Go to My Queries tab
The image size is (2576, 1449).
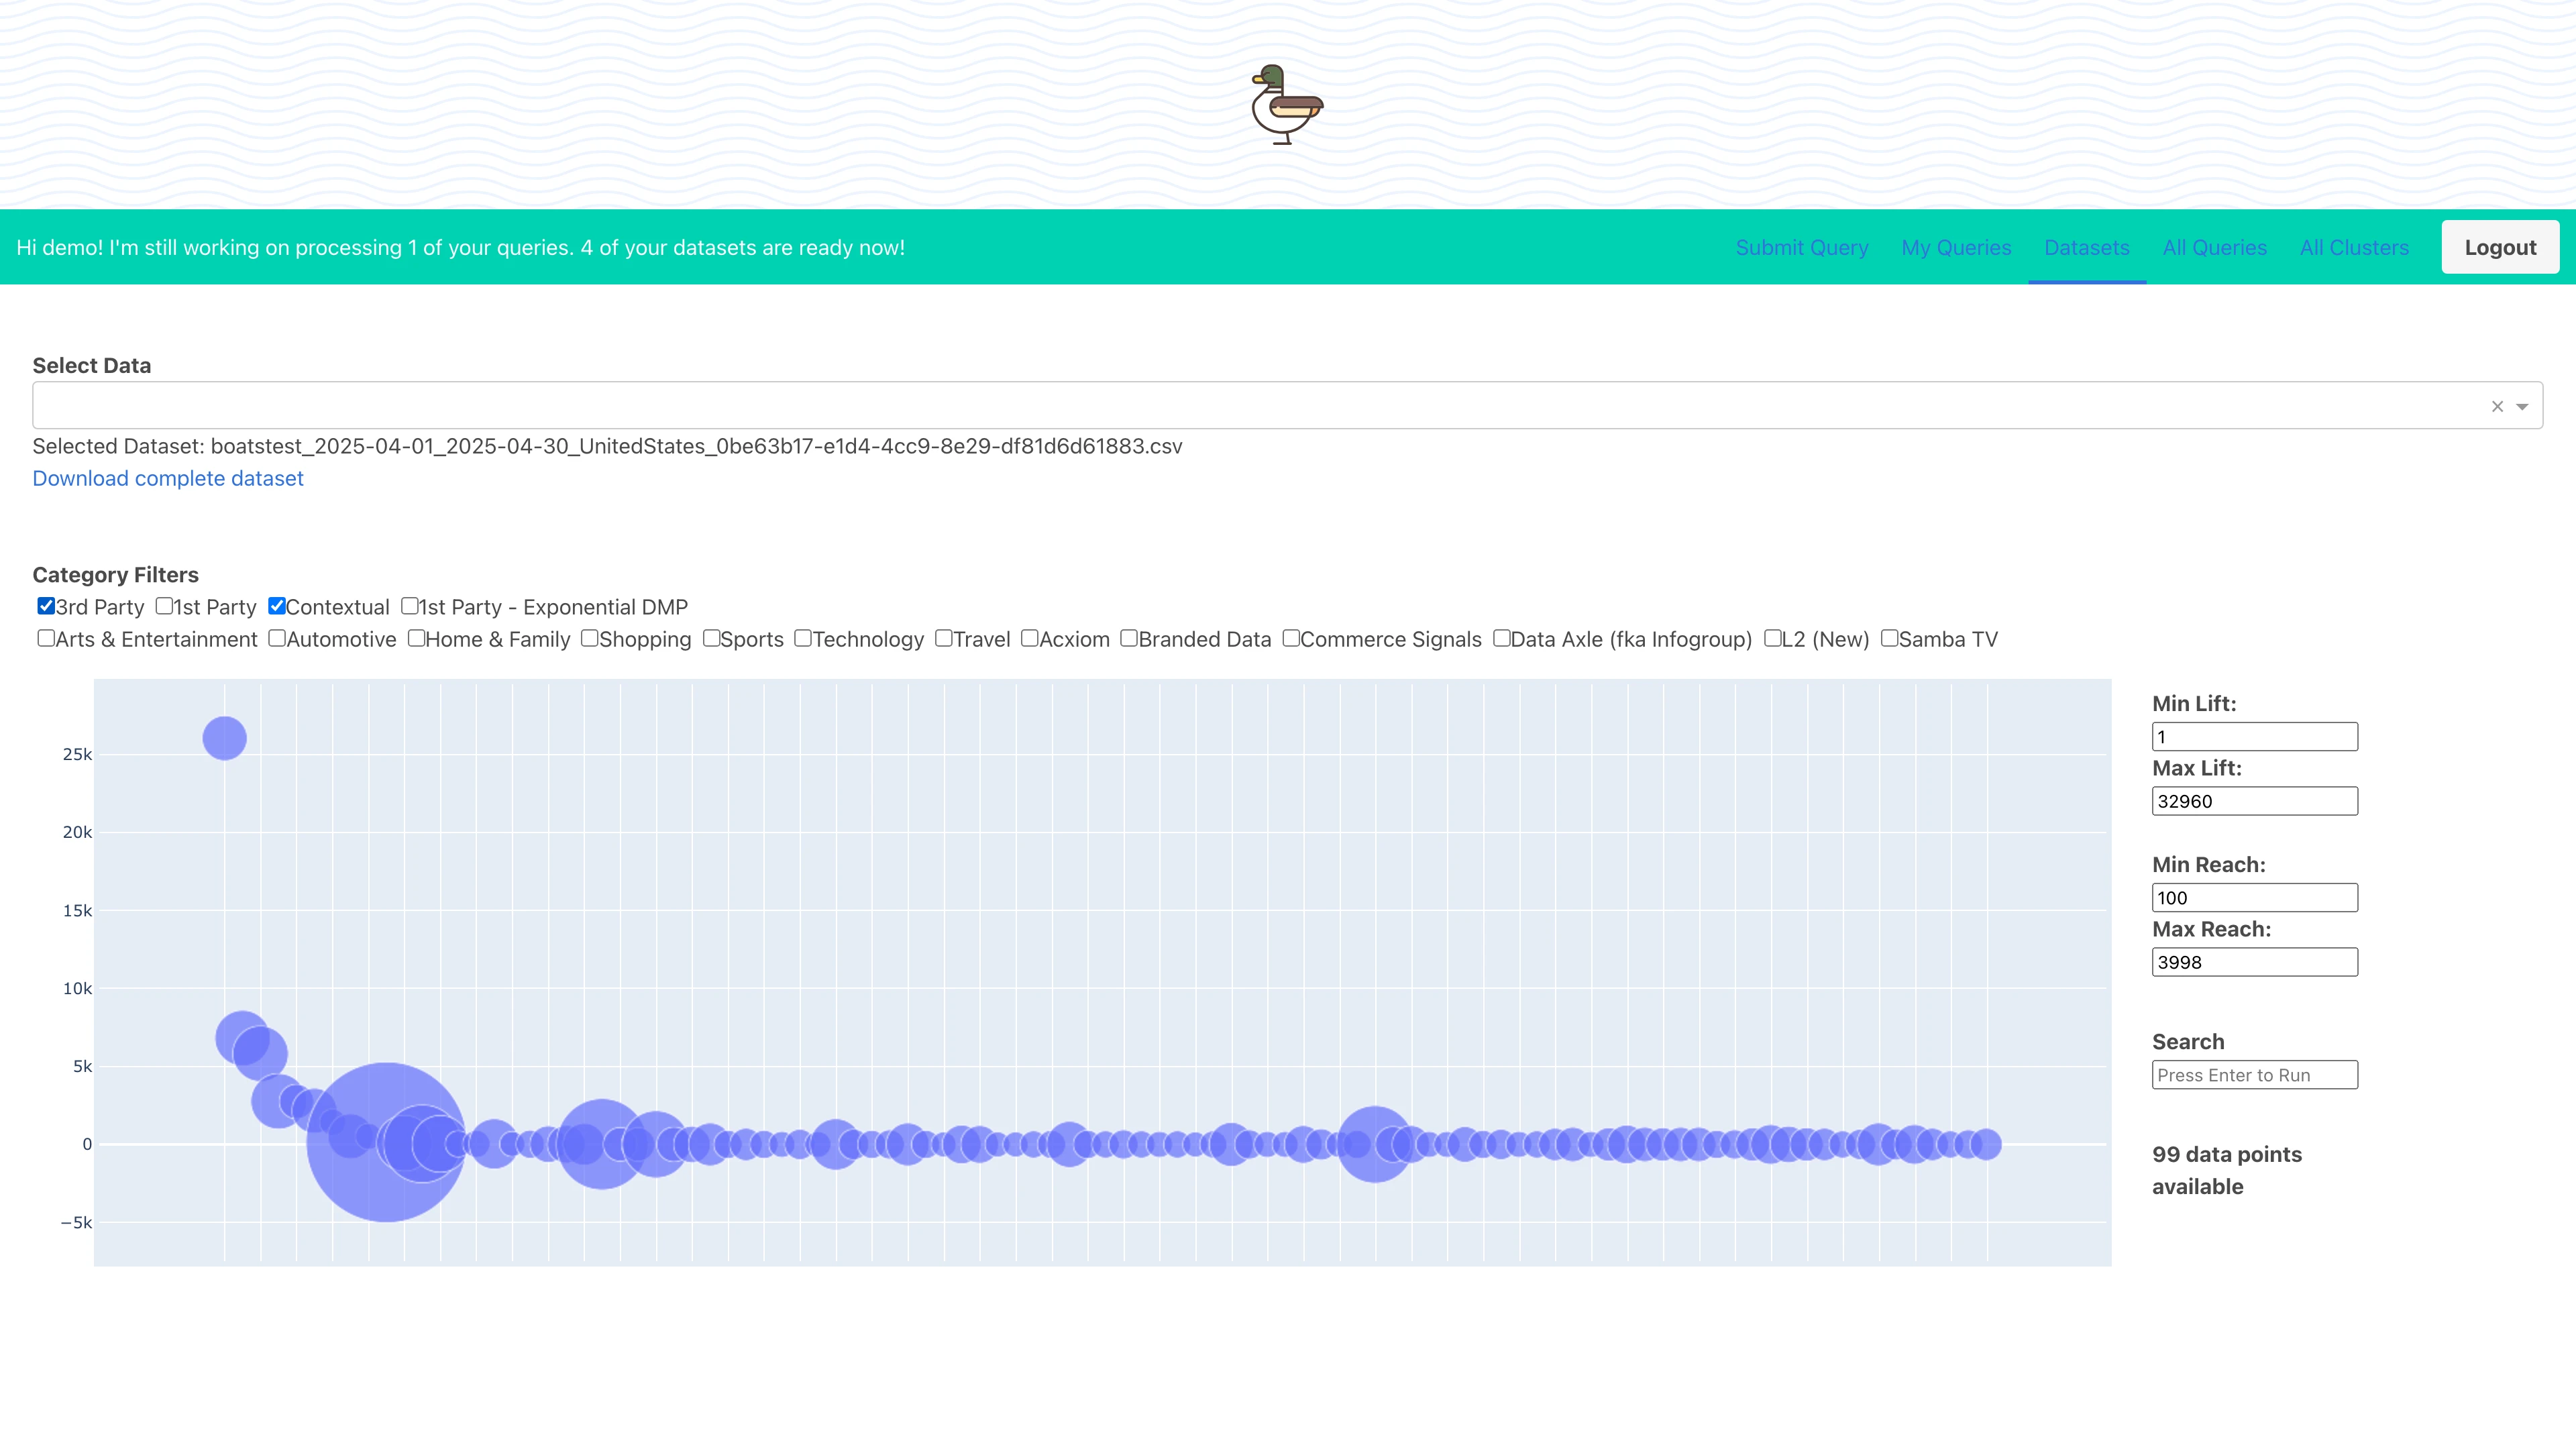[x=1956, y=248]
